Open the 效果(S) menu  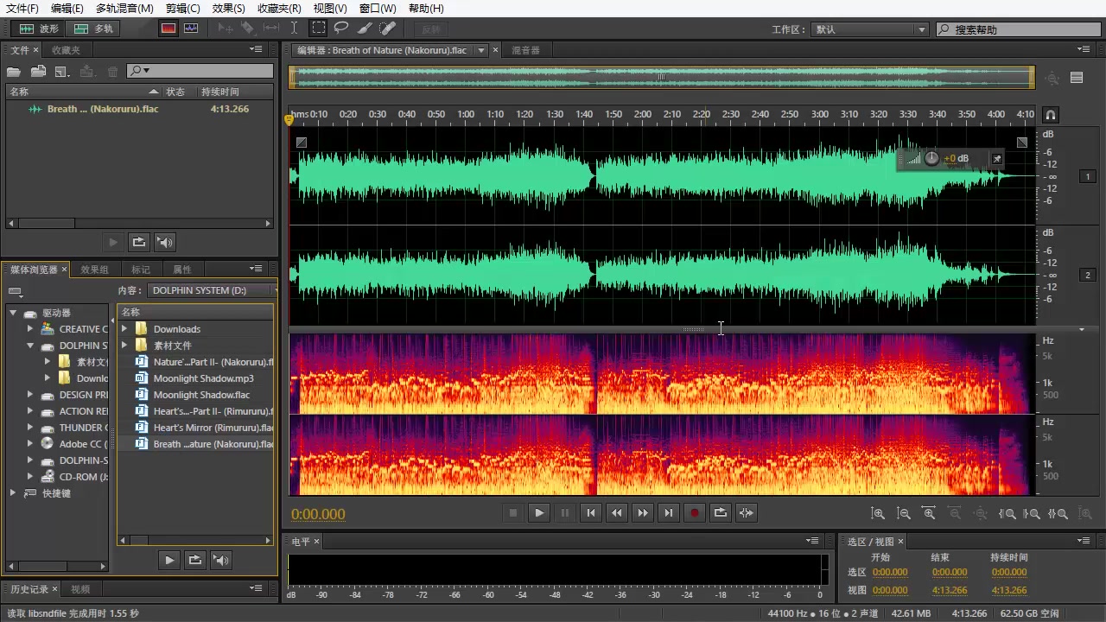tap(229, 8)
